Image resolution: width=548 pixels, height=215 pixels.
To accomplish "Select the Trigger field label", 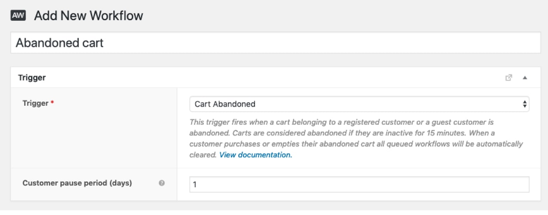I will pyautogui.click(x=35, y=103).
